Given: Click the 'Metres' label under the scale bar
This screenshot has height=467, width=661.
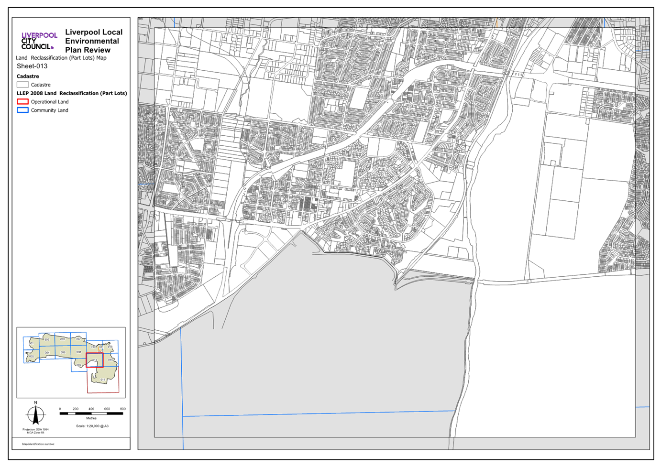Looking at the screenshot, I should coord(91,418).
